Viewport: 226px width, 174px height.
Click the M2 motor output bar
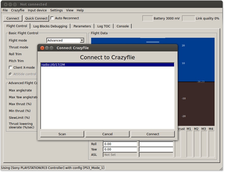[x=197, y=144]
